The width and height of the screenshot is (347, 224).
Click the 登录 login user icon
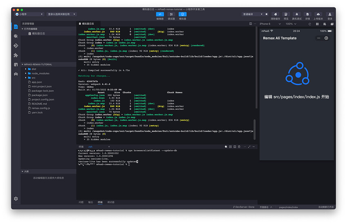330,14
